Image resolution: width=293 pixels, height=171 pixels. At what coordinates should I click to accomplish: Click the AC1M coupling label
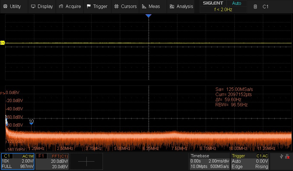pos(28,156)
